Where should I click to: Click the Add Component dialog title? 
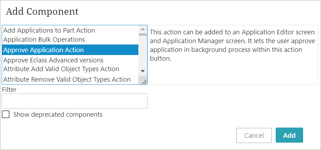pos(42,12)
